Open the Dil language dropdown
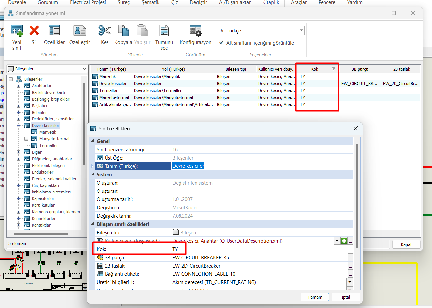 (301, 30)
